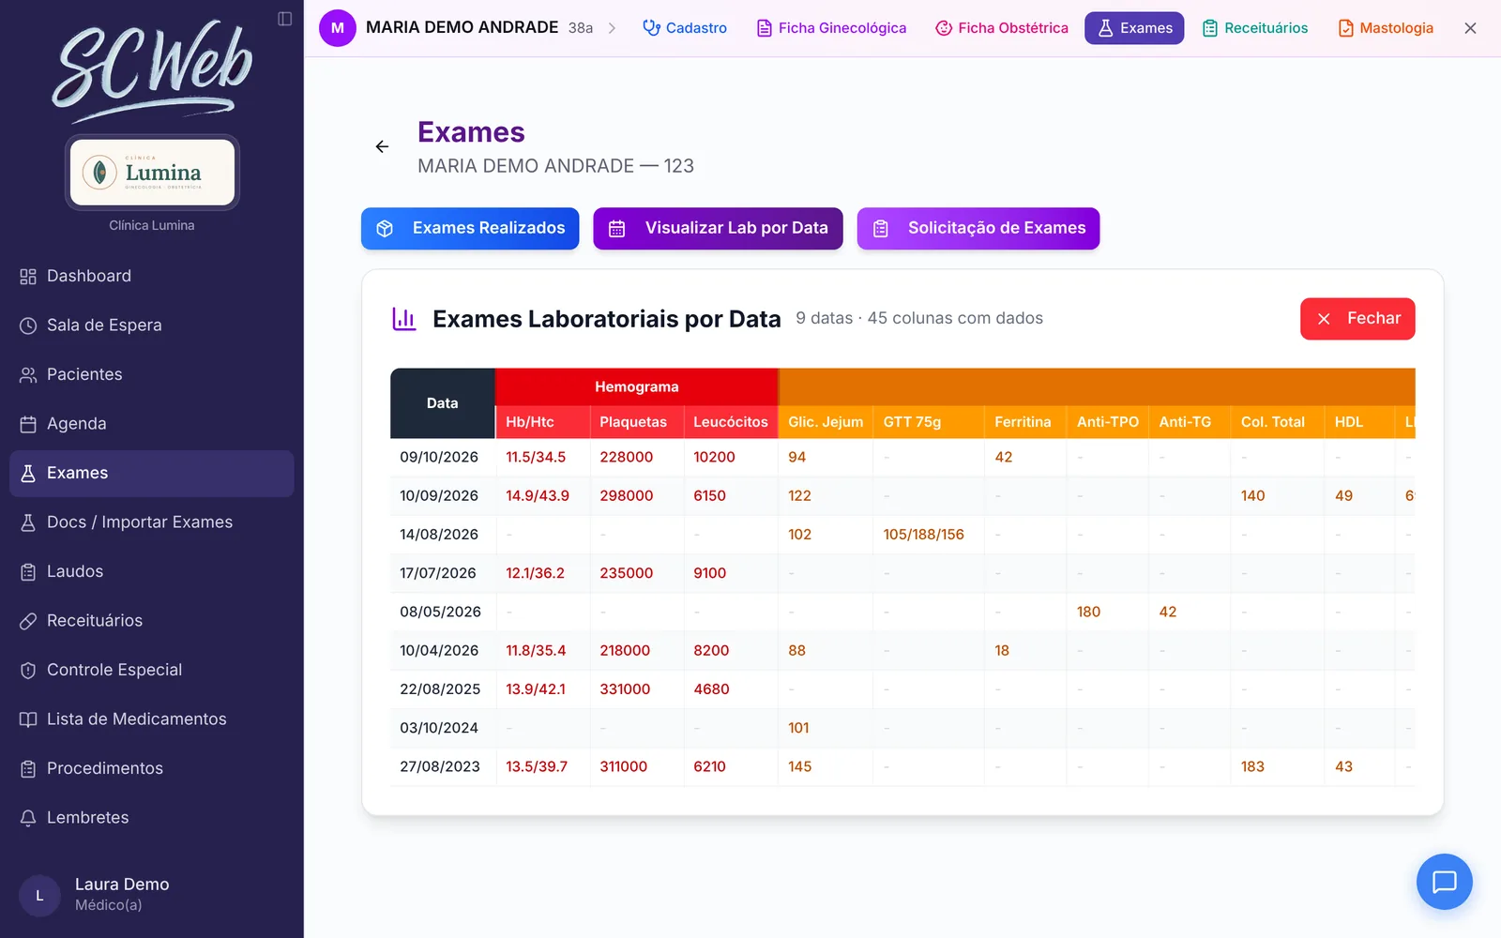Switch to Ficha Obstétrica tab

tap(1002, 28)
